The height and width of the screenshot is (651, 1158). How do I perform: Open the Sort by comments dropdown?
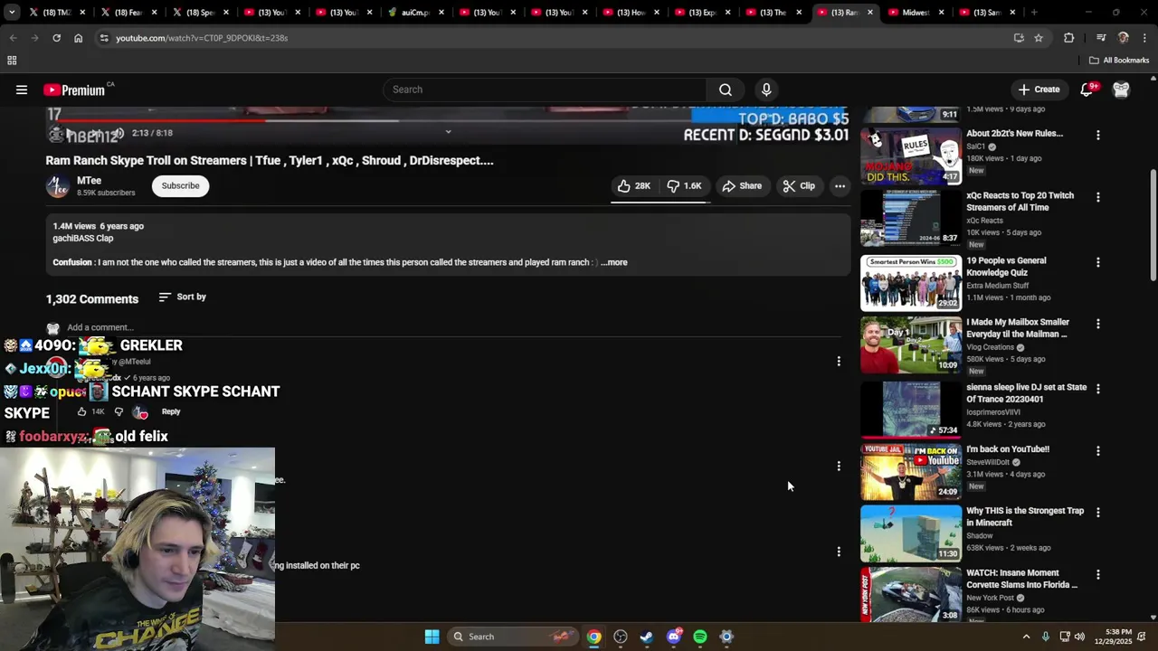(x=182, y=297)
